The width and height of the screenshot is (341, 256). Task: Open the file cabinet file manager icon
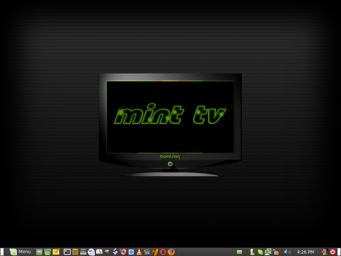(x=75, y=252)
